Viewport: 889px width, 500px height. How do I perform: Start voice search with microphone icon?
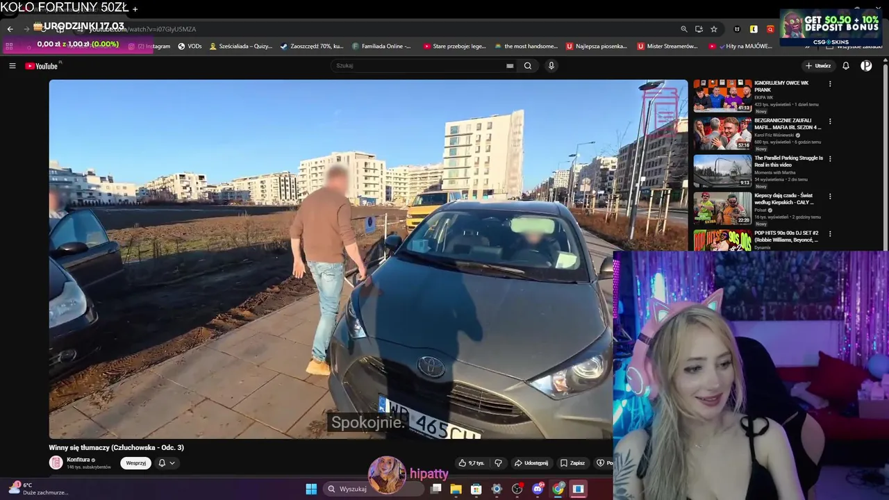[551, 66]
